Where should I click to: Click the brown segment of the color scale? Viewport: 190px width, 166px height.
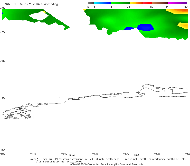click(x=160, y=3)
